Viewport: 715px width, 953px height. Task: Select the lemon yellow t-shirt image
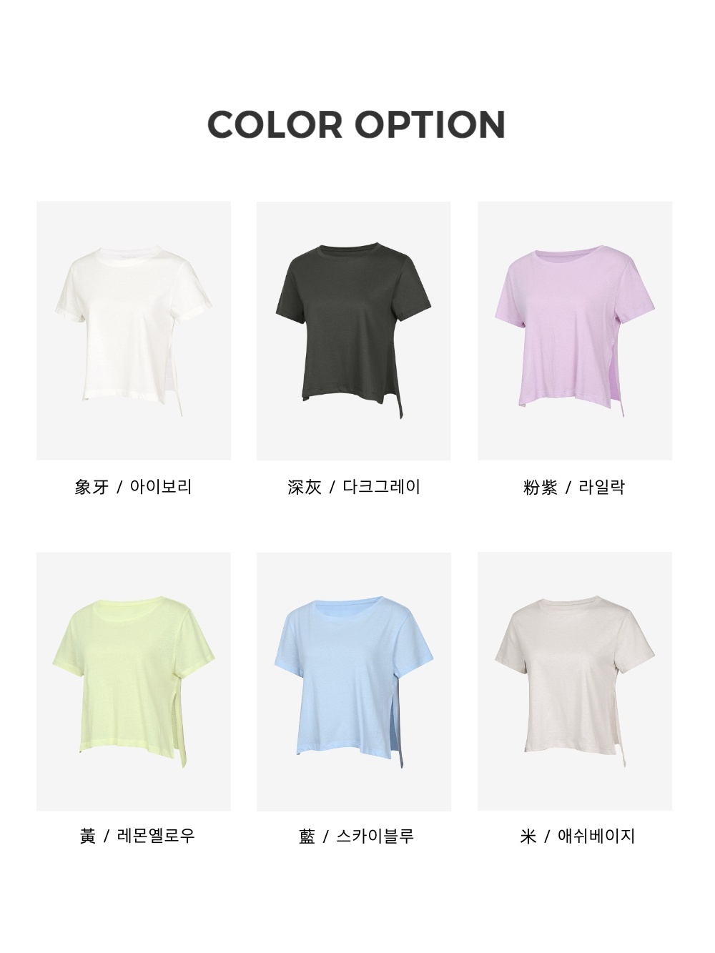(134, 681)
